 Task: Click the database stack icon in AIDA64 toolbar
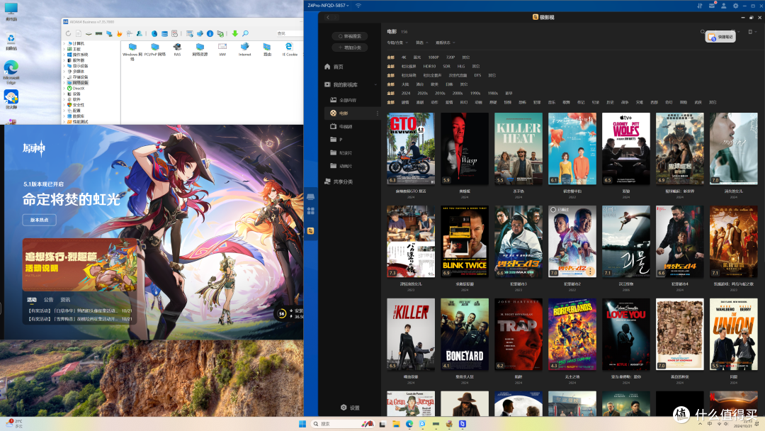164,34
